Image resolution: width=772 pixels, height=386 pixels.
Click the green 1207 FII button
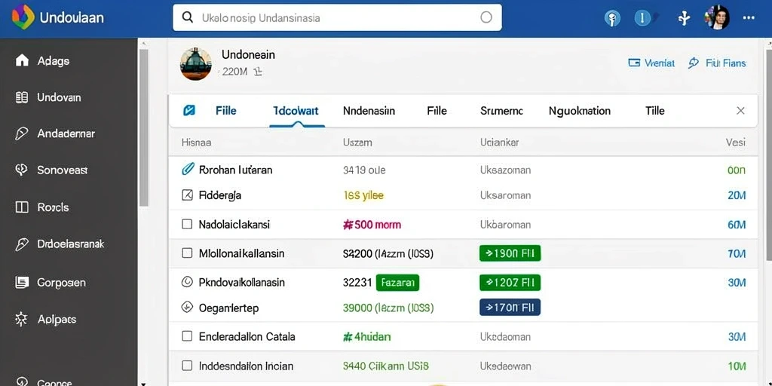pos(510,283)
